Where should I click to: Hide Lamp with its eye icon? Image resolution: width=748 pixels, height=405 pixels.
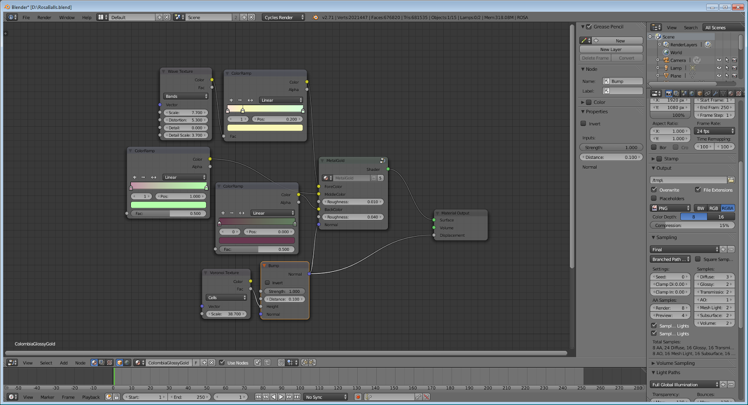(719, 68)
